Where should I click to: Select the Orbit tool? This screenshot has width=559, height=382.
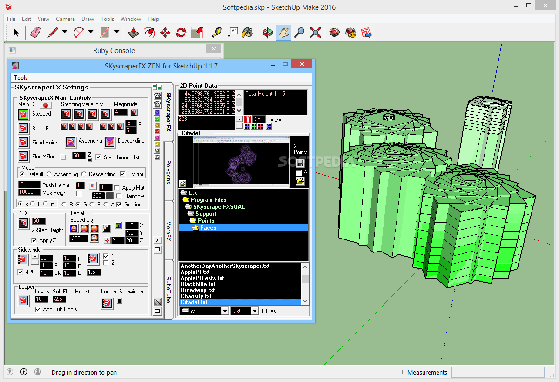point(267,33)
